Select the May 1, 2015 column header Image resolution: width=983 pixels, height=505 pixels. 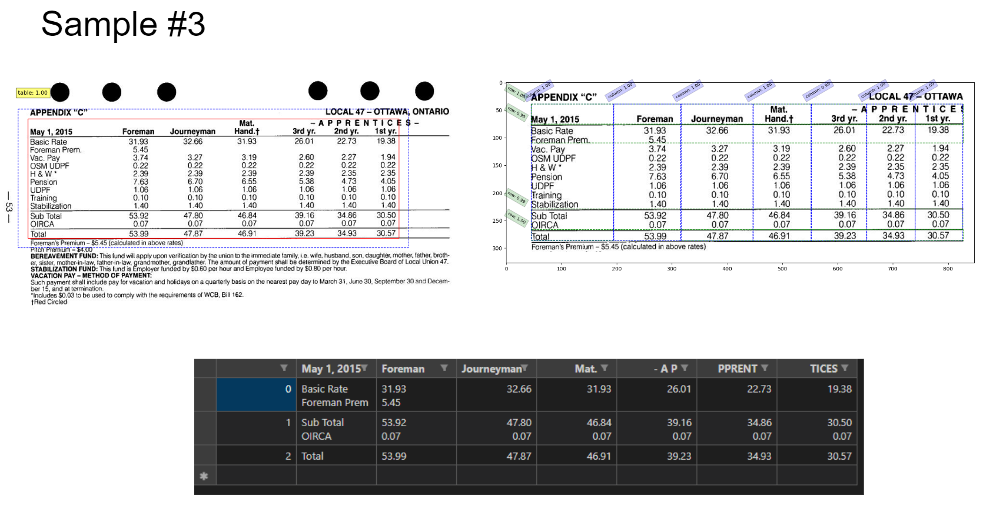[331, 369]
